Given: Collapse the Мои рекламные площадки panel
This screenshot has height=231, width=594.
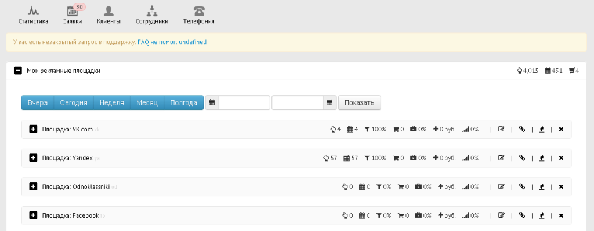Looking at the screenshot, I should click(x=18, y=71).
